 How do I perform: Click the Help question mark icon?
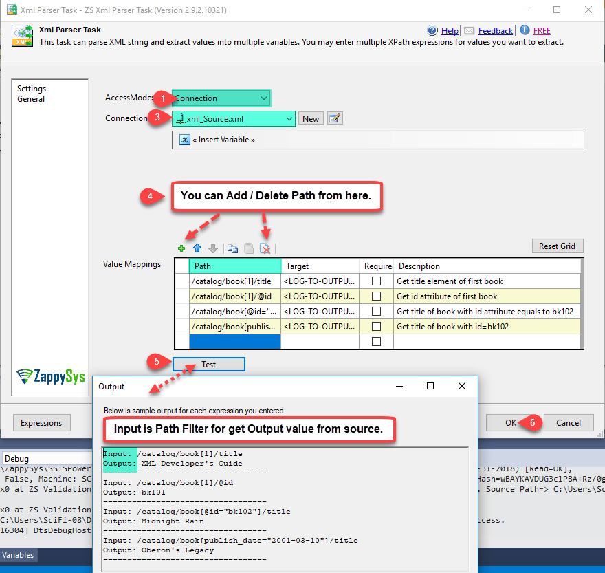432,30
